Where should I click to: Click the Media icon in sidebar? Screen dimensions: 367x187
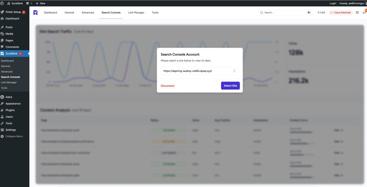point(3,34)
